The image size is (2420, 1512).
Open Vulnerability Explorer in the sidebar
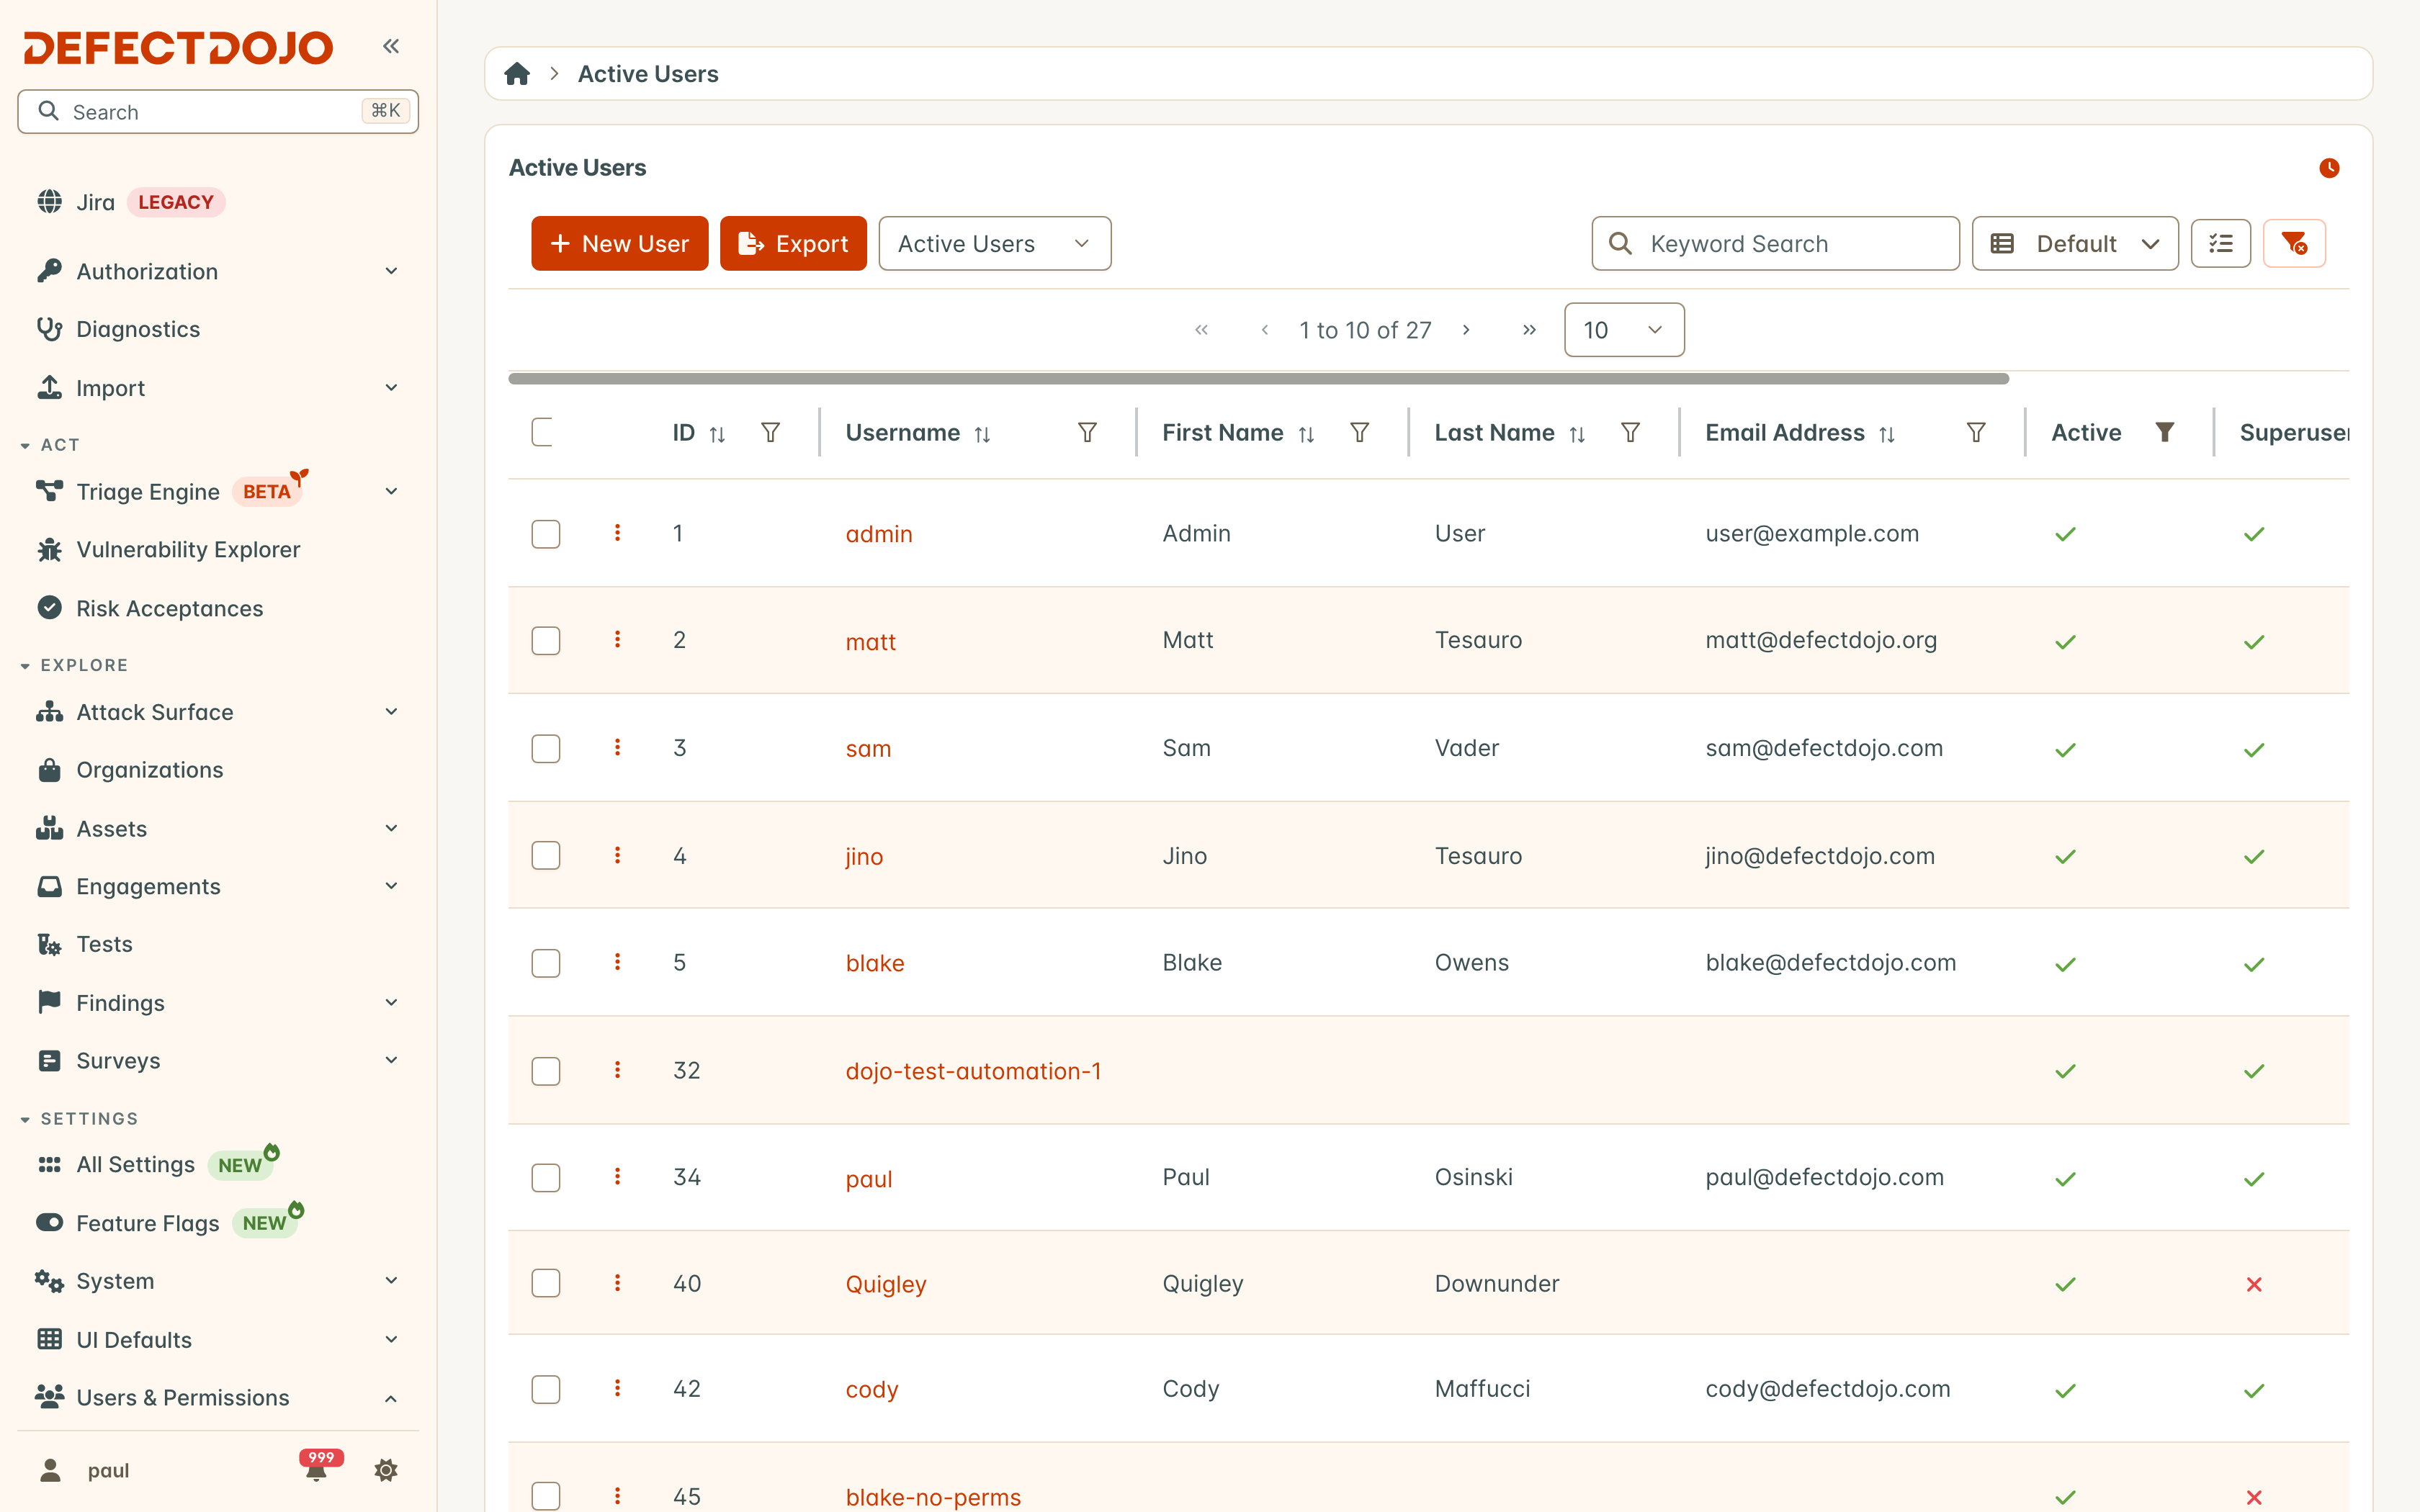[x=188, y=549]
